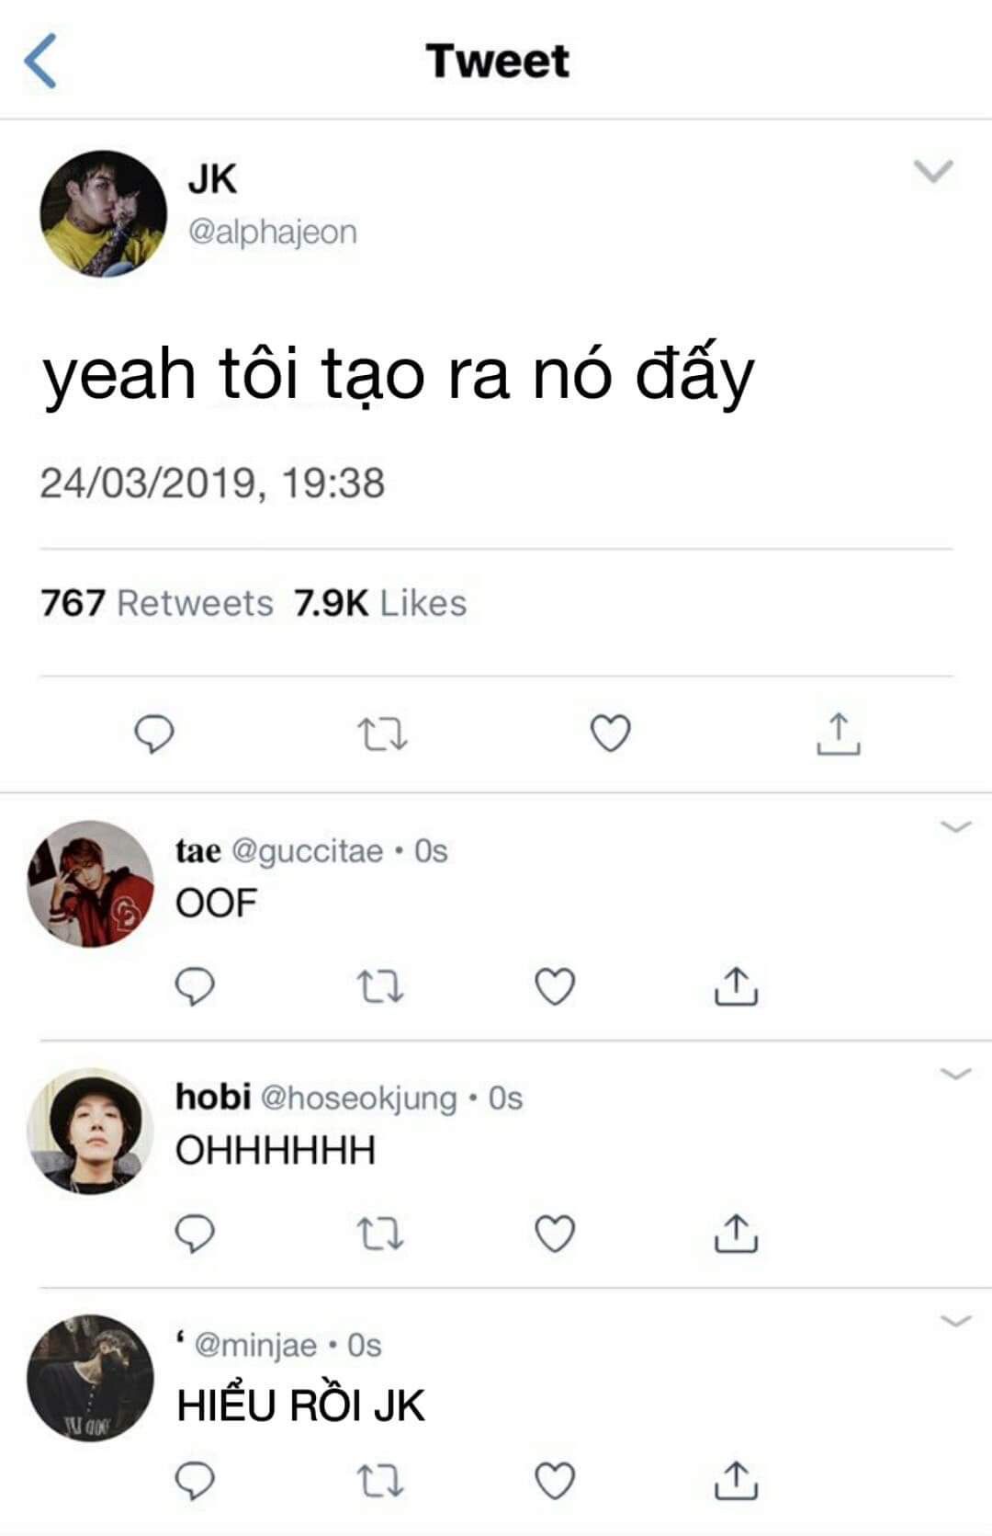This screenshot has height=1536, width=992.
Task: Share JK's main tweet
Action: 838,734
